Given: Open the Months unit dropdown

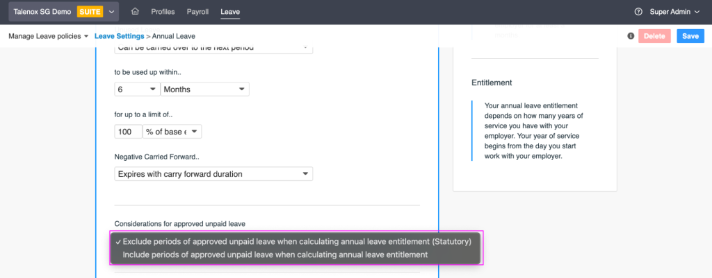Looking at the screenshot, I should (204, 89).
